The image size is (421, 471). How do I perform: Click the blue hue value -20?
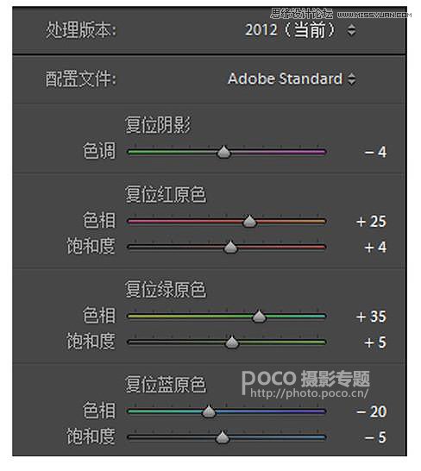coord(372,411)
